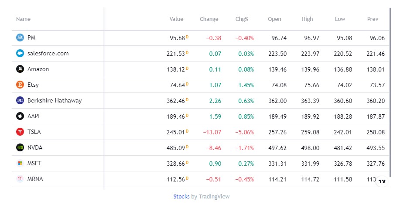The width and height of the screenshot is (407, 205).
Task: Click the NVIDIA logo icon
Action: pos(20,147)
